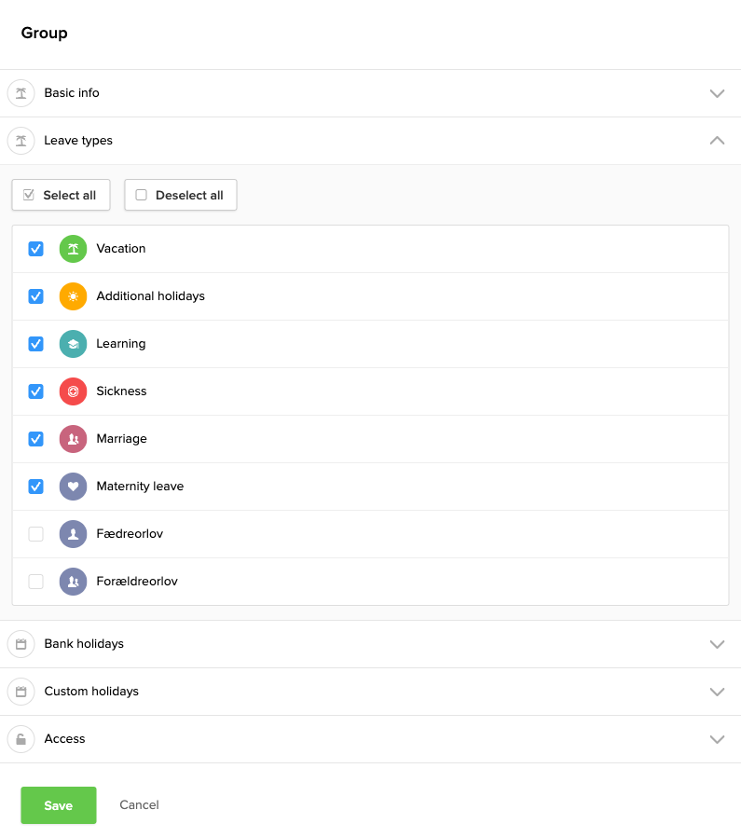Click the Forældreorlov icon
The height and width of the screenshot is (837, 741).
[73, 582]
